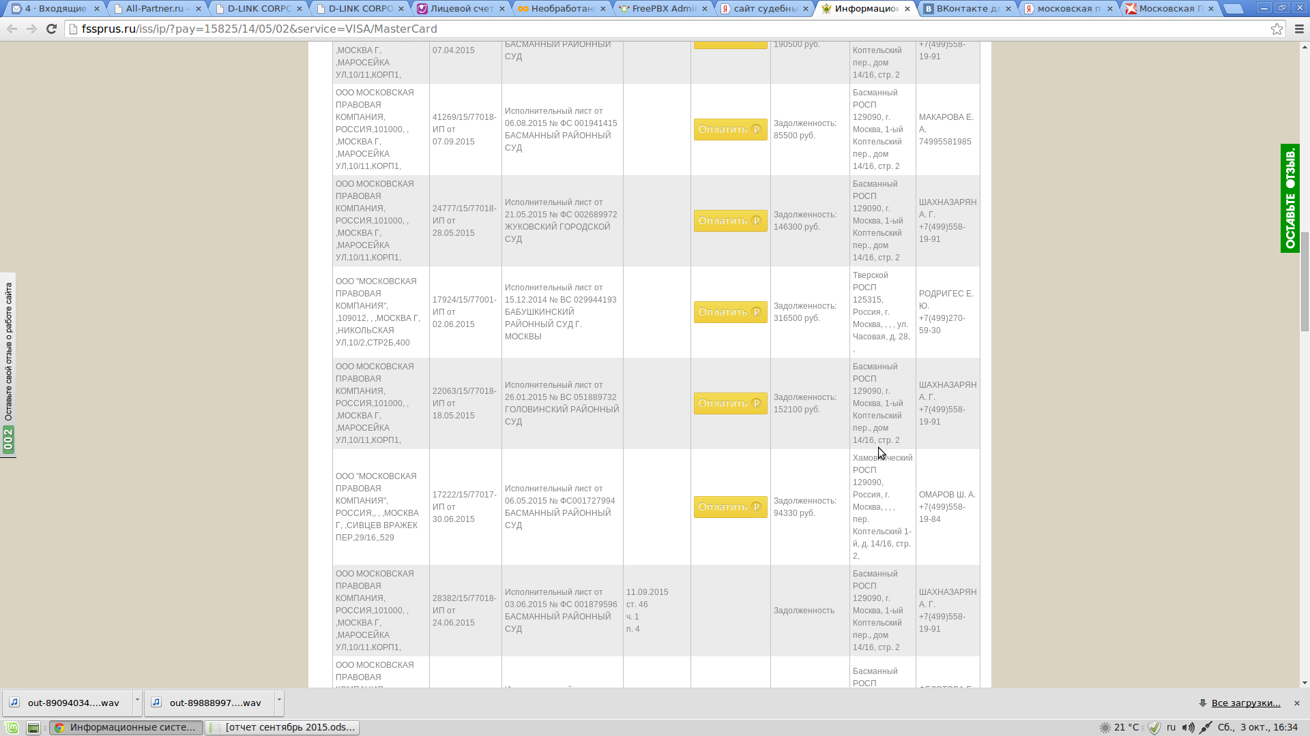Click the browser reload icon

tap(51, 29)
